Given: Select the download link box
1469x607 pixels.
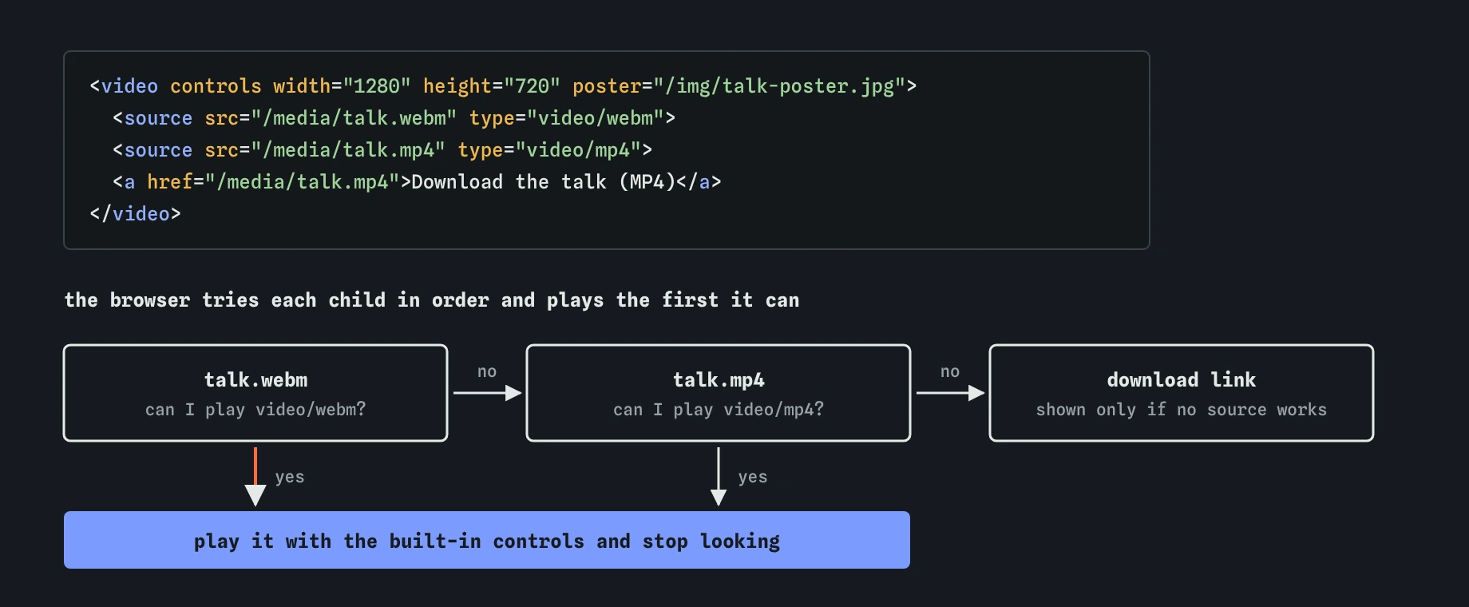Looking at the screenshot, I should click(1182, 393).
